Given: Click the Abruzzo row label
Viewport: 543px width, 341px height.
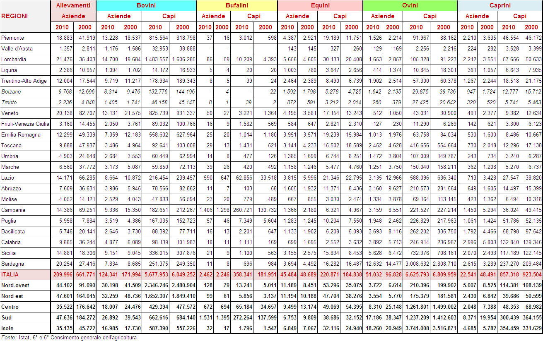Looking at the screenshot, I should click(x=11, y=189).
